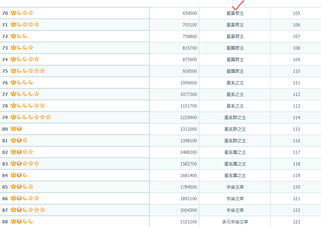
Task: Click the last star in level 83 row
Action: [x=37, y=164]
